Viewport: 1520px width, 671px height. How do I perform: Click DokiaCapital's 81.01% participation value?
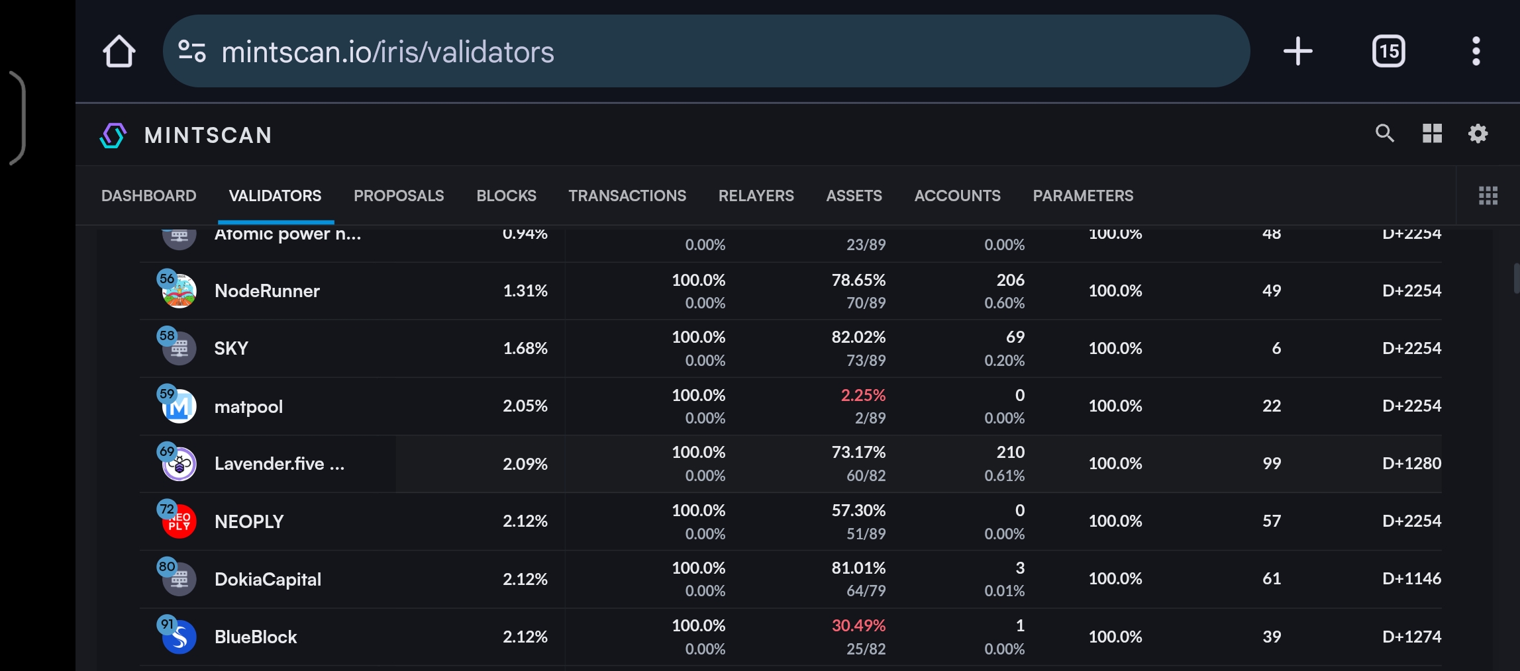click(858, 568)
